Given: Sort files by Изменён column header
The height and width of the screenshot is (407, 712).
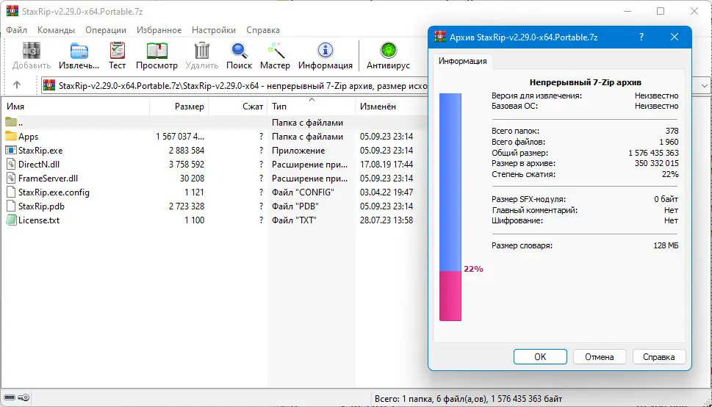Looking at the screenshot, I should tap(392, 107).
